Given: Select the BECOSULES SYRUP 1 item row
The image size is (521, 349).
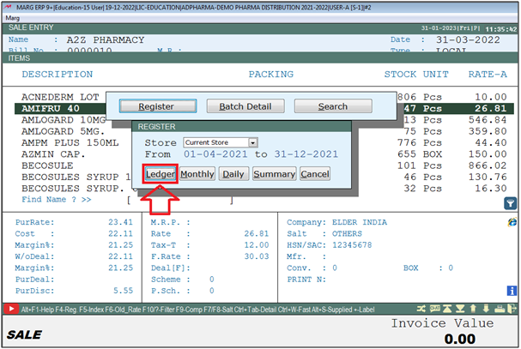Looking at the screenshot, I should tap(264, 177).
